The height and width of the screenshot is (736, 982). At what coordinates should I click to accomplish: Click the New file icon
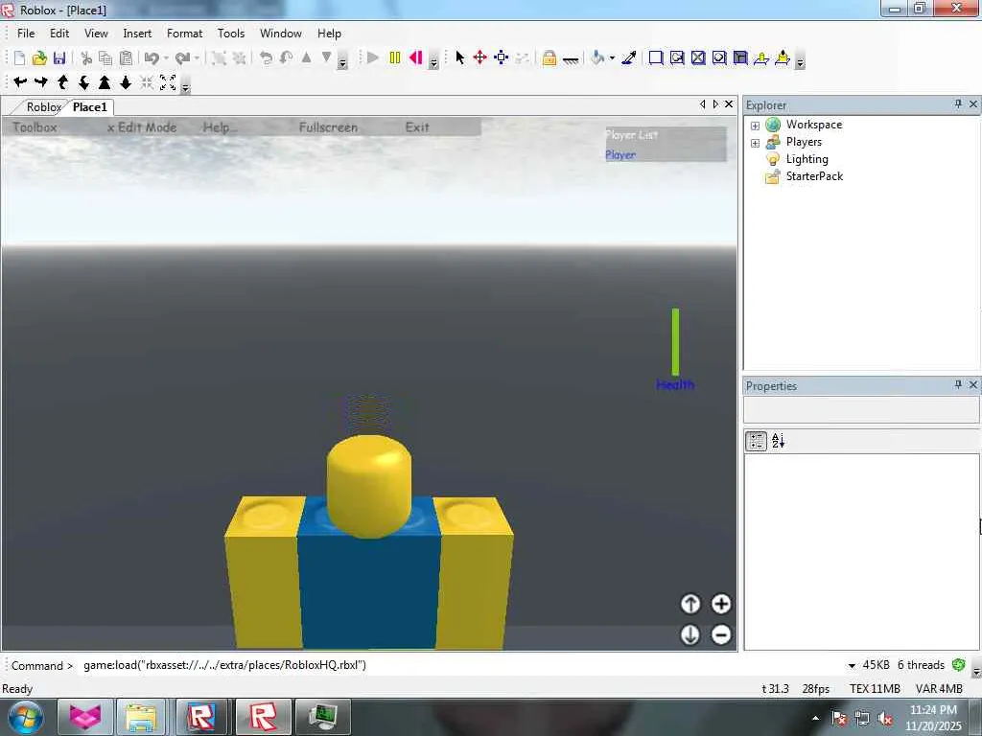(x=19, y=58)
